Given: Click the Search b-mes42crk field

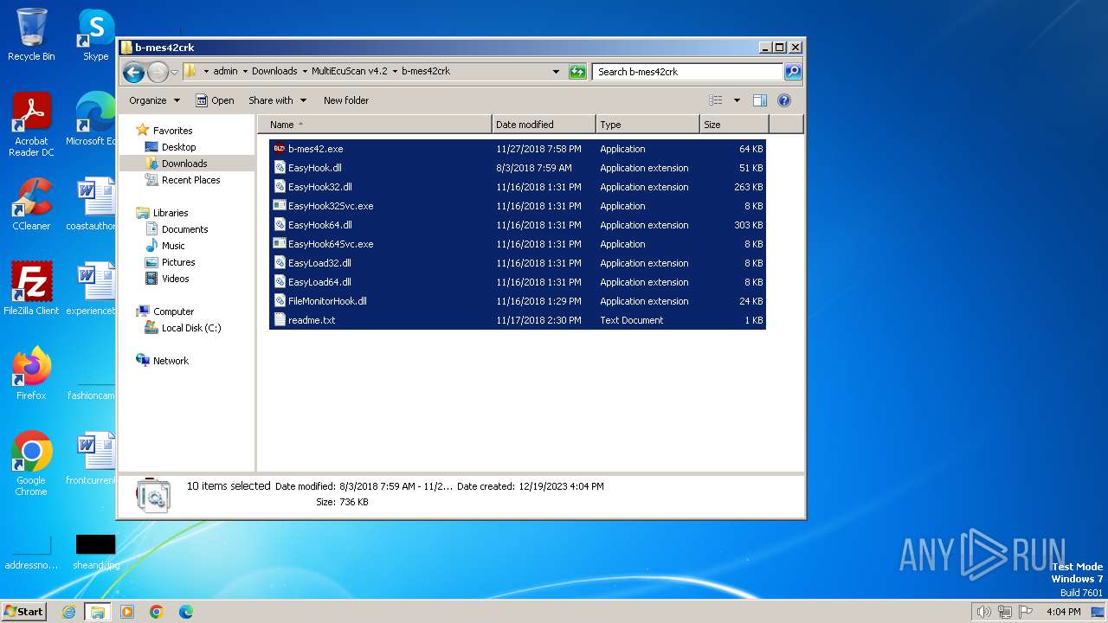Looking at the screenshot, I should (689, 72).
